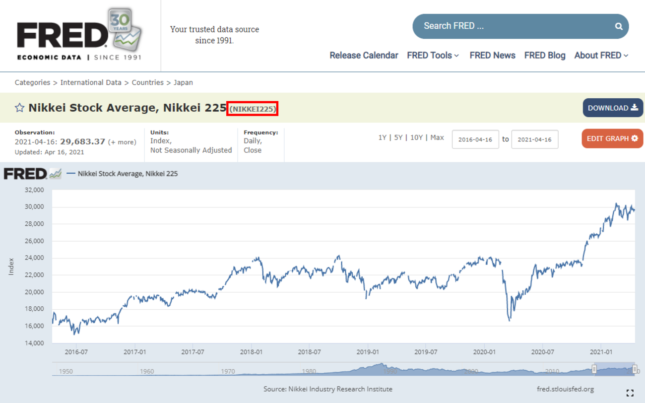The height and width of the screenshot is (403, 645).
Task: Select the Max date range
Action: pos(437,137)
